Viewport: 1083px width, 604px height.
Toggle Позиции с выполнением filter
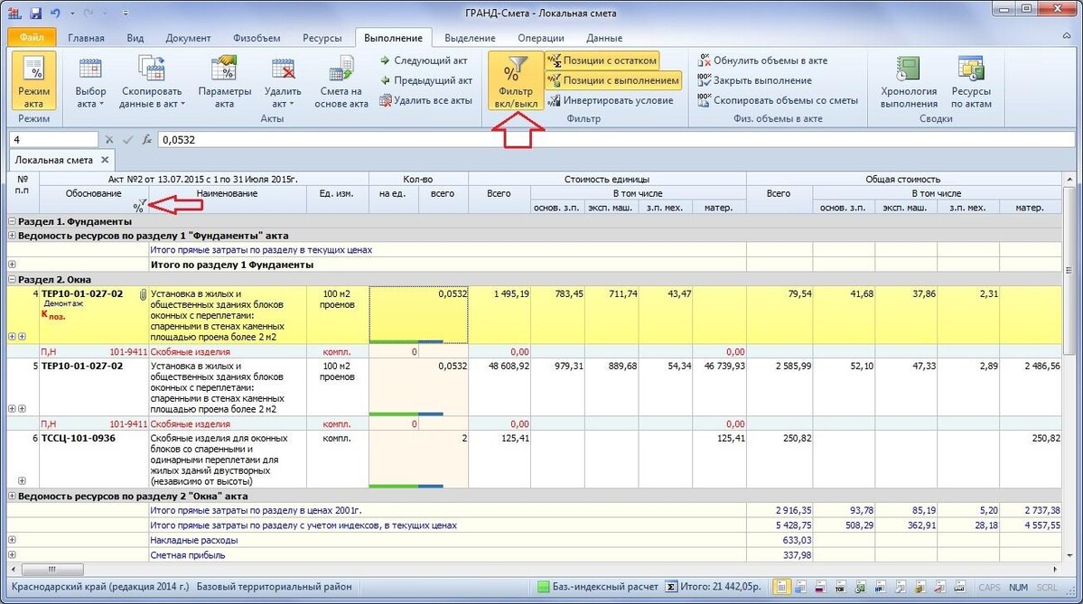pos(613,80)
